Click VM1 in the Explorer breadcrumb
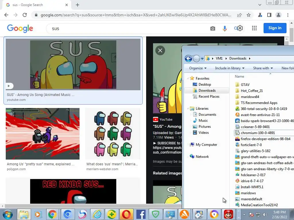 click(219, 58)
